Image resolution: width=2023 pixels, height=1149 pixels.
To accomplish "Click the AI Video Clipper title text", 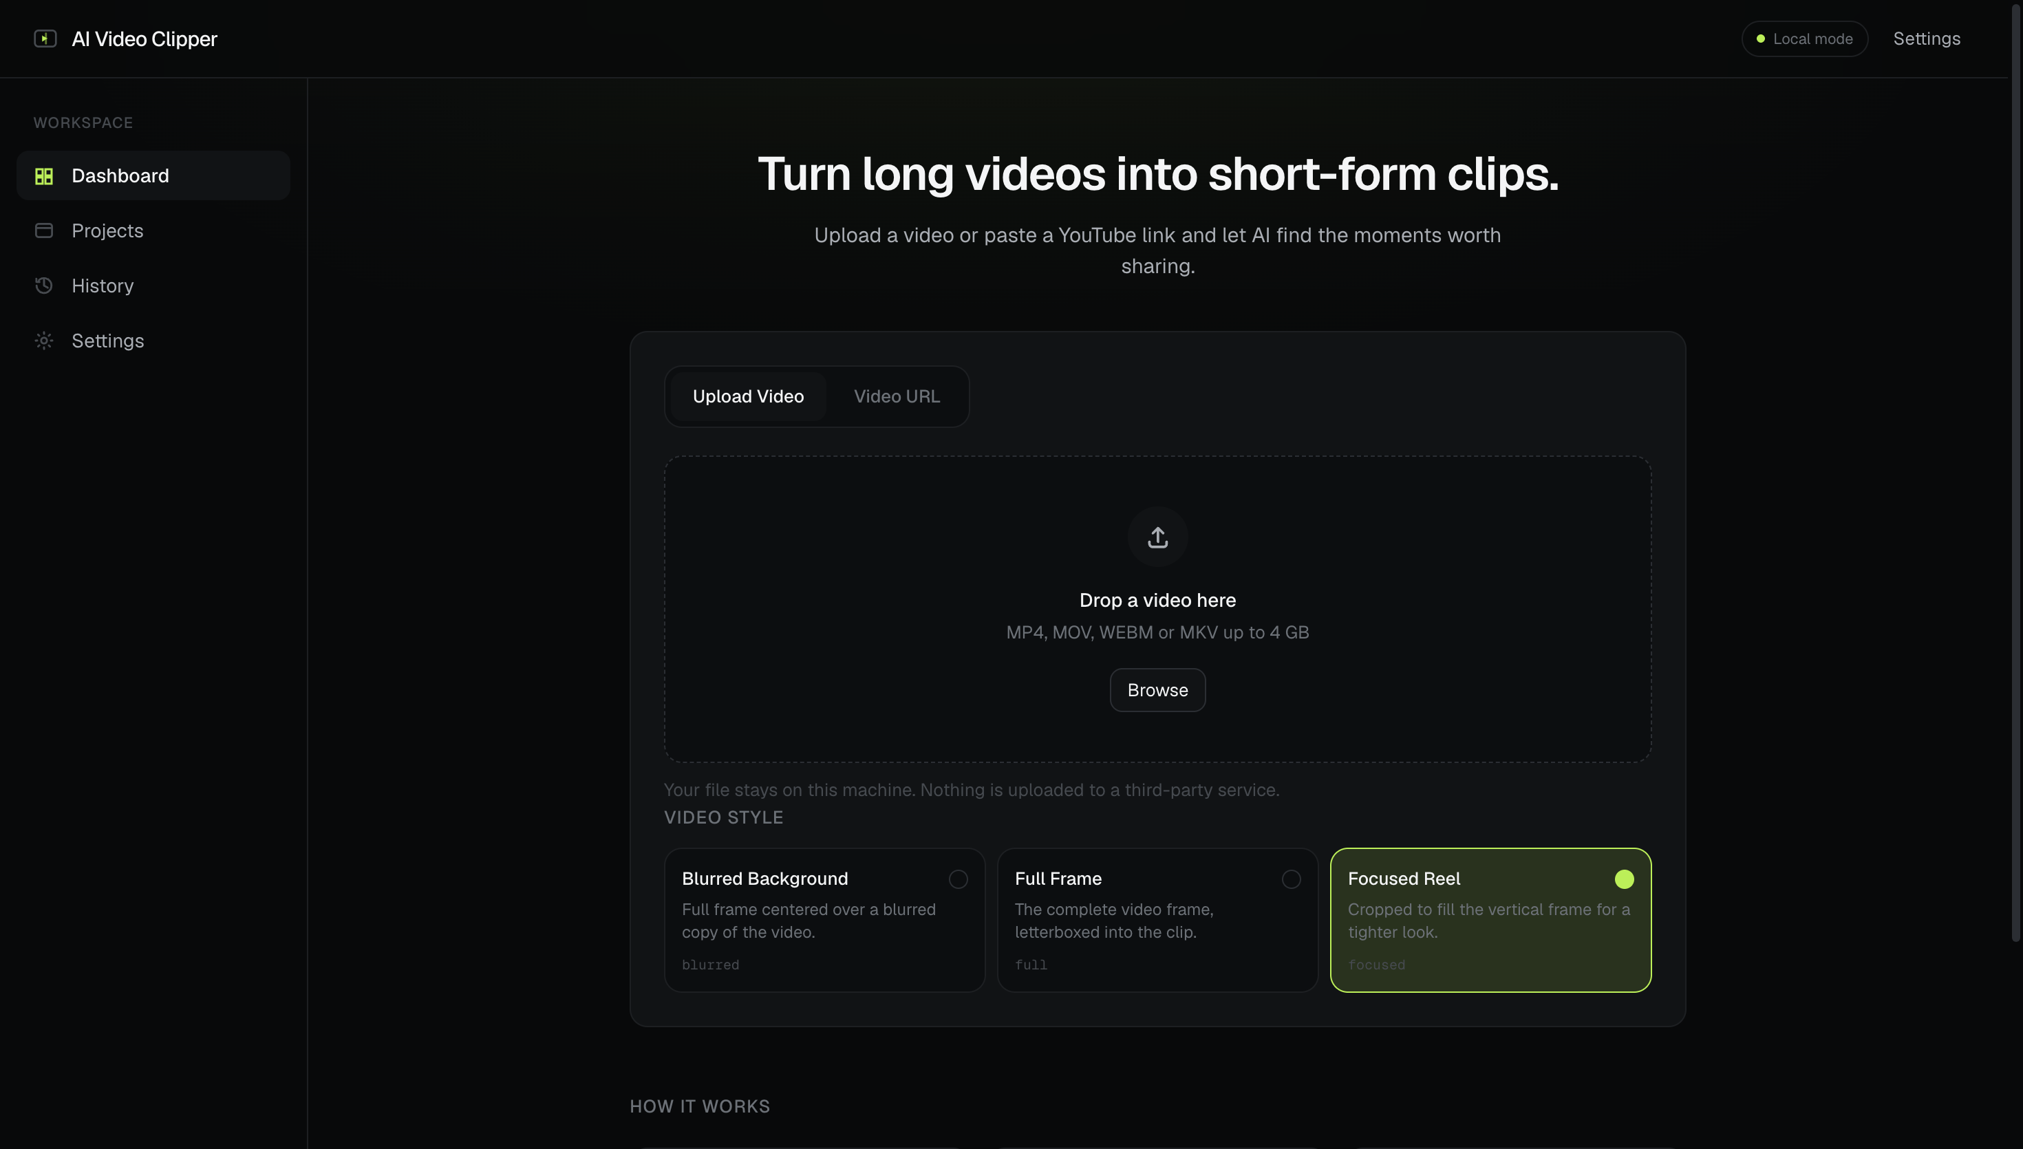I will point(144,39).
